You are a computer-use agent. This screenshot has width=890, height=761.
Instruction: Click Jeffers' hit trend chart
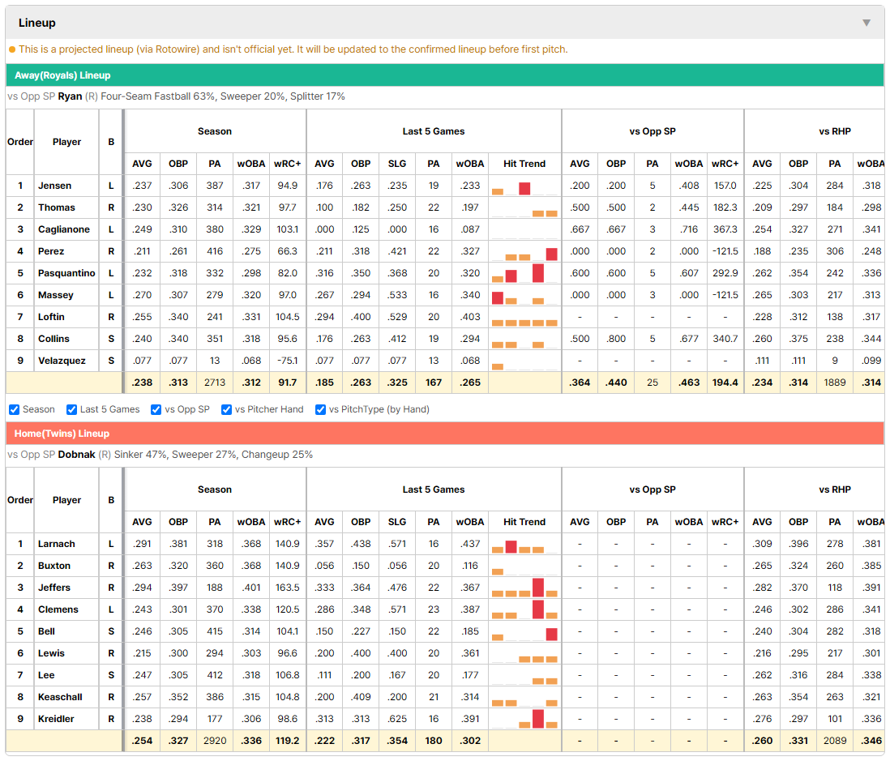524,588
